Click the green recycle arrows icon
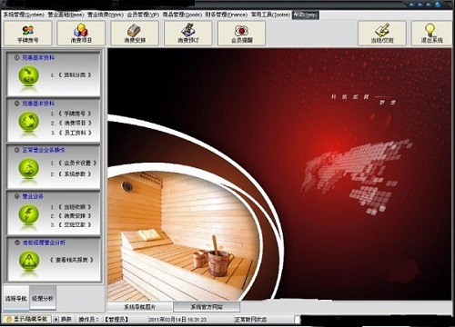The height and width of the screenshot is (327, 455). 29,122
